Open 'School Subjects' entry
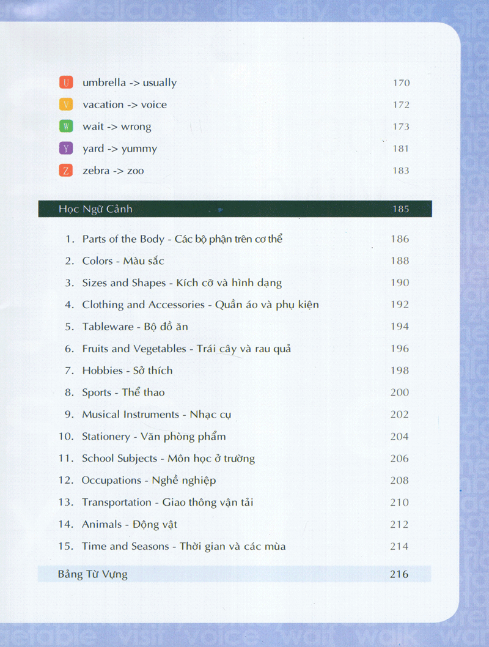 click(x=168, y=459)
